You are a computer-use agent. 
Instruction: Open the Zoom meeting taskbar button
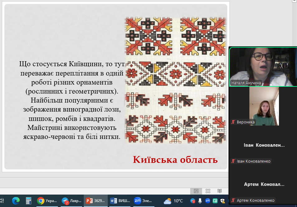click(x=144, y=201)
